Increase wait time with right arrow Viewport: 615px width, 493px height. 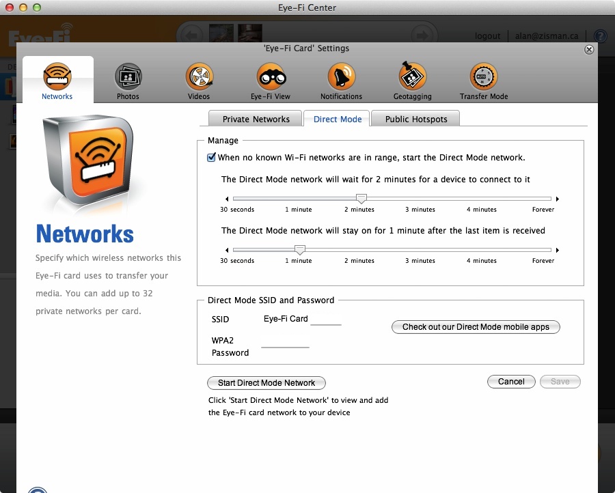558,199
